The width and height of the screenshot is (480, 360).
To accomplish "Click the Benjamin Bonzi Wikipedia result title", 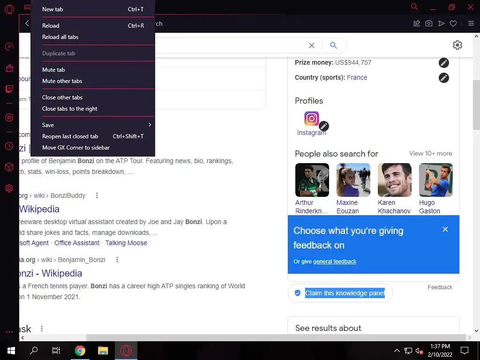I will coord(51,273).
